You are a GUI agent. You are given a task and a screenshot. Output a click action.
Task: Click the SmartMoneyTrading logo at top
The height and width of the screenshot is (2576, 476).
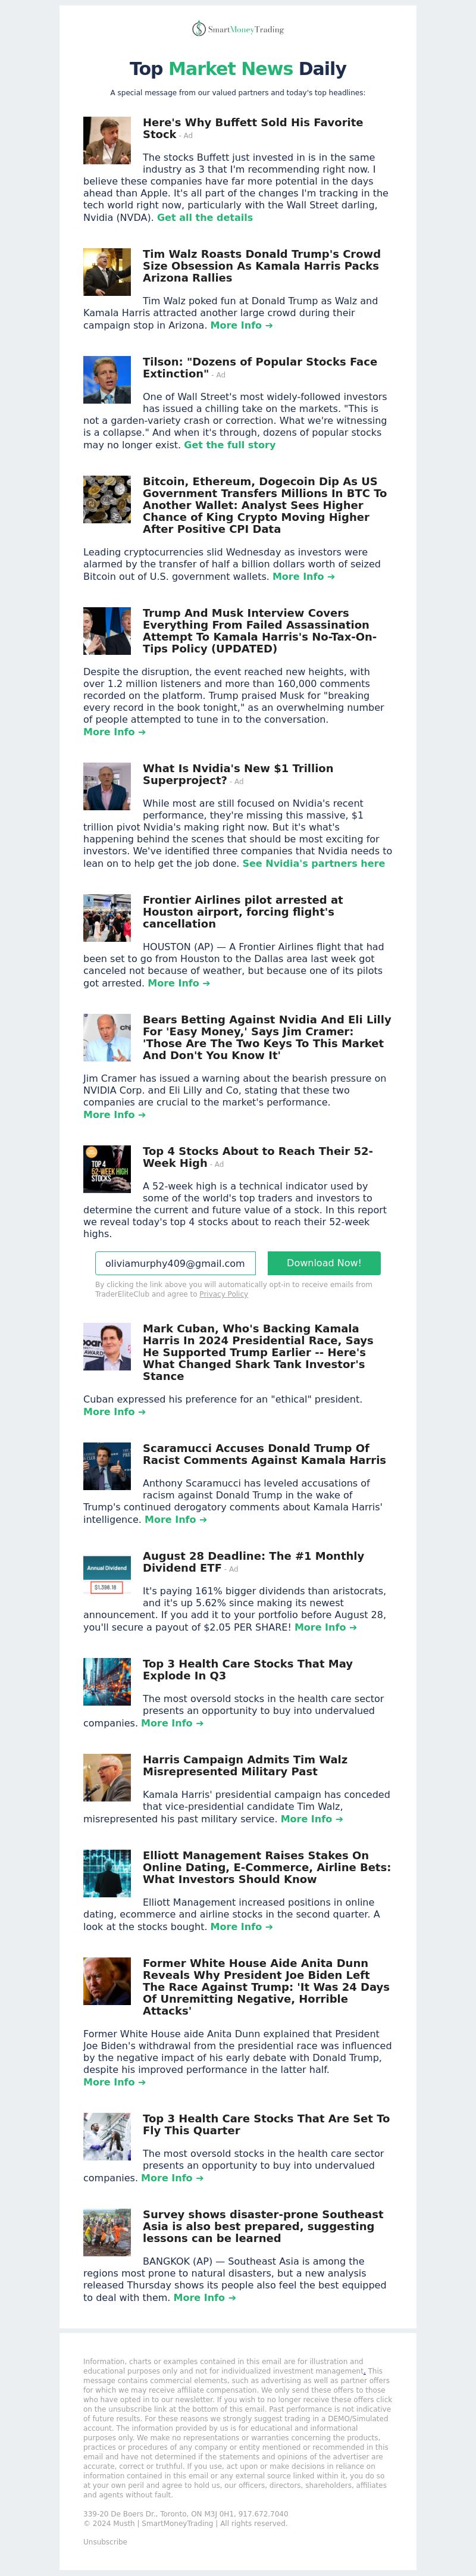coord(238,29)
